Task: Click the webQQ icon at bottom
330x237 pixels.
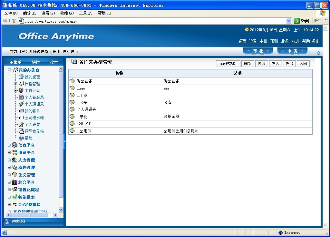Action: pyautogui.click(x=7, y=221)
